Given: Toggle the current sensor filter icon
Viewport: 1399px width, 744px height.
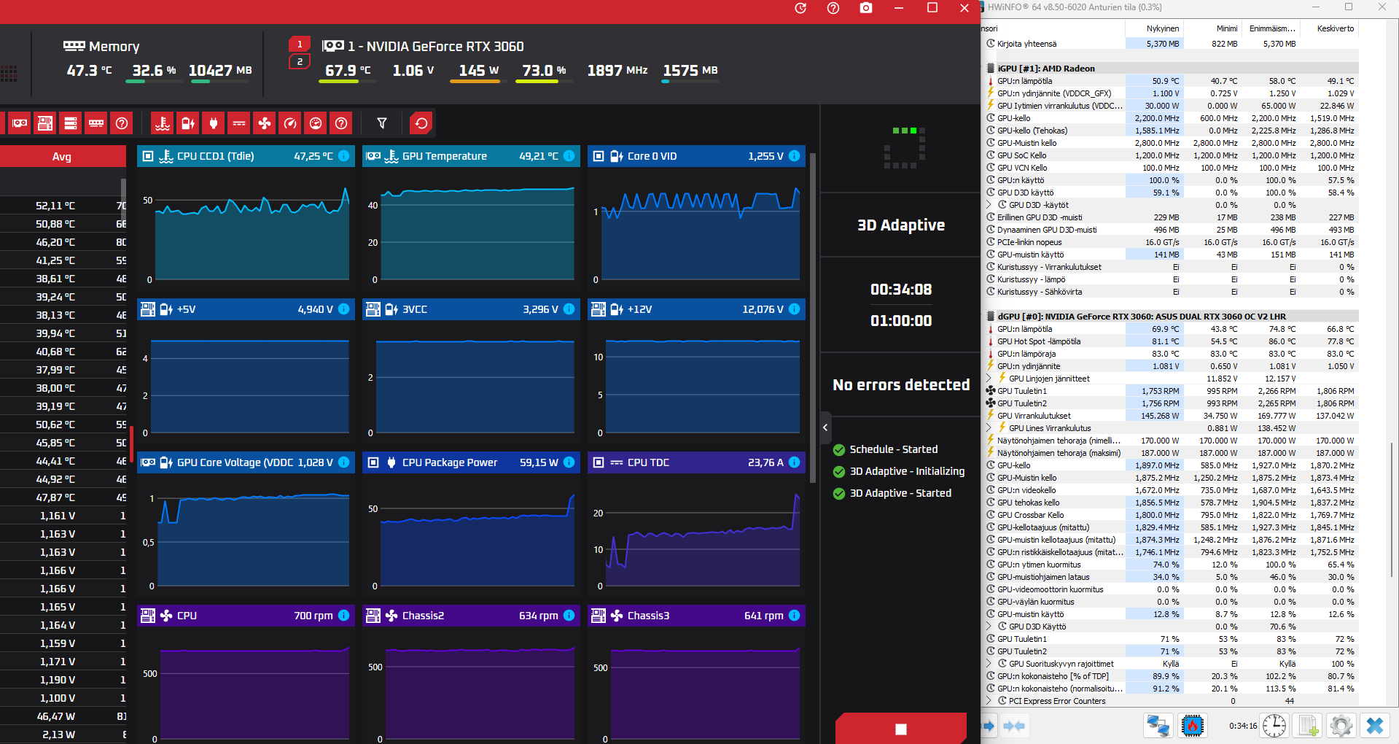Looking at the screenshot, I should (x=239, y=123).
